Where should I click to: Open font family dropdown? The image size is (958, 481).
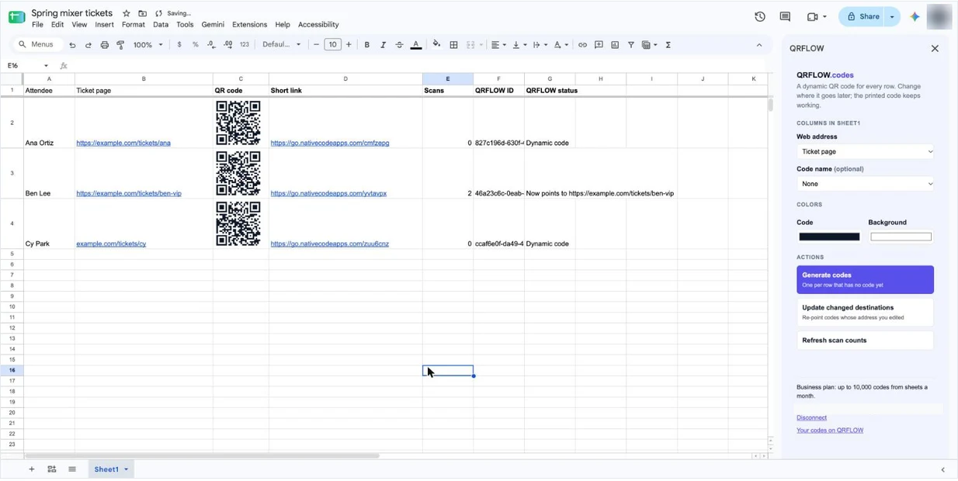click(281, 45)
